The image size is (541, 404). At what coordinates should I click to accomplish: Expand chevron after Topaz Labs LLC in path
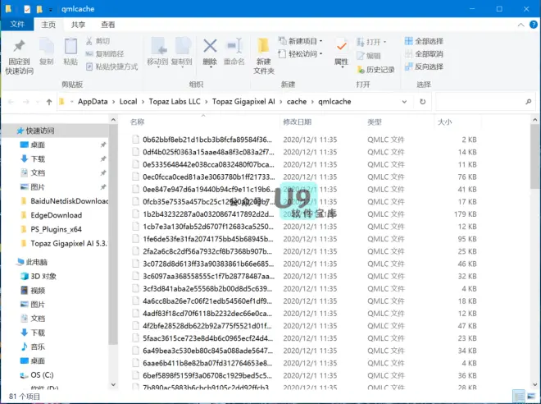coord(207,102)
